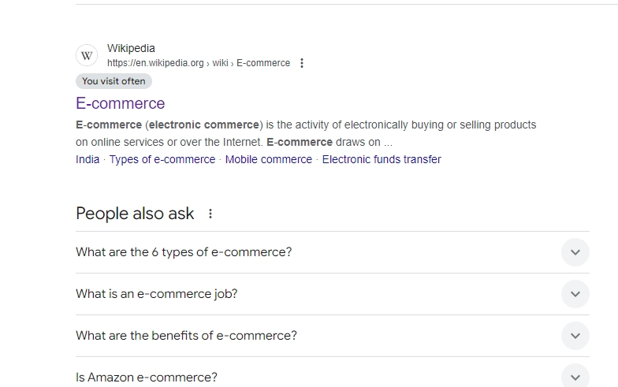Expand the 'benefits of e-commerce' chevron
The height and width of the screenshot is (387, 618).
pos(575,336)
